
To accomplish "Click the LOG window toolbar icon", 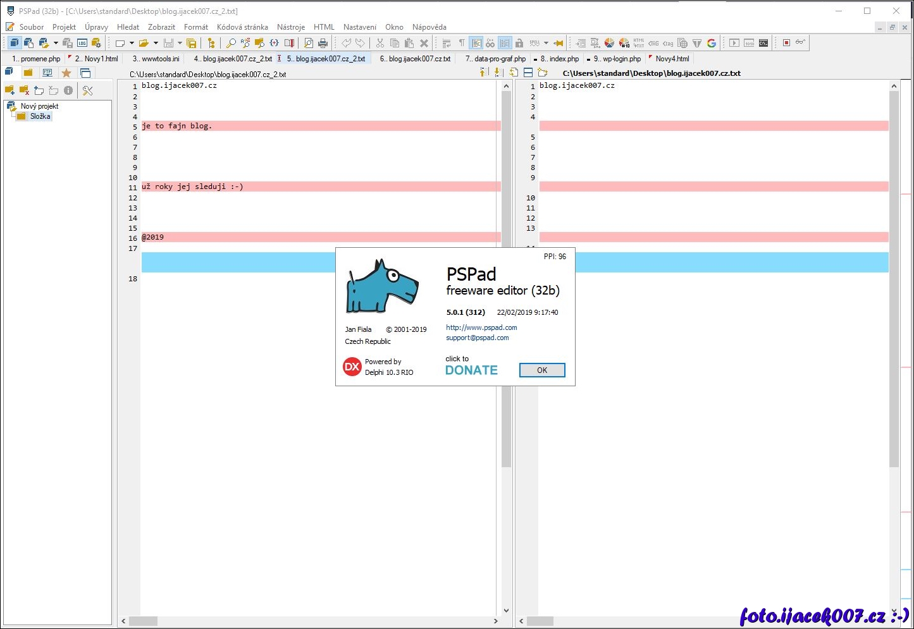I will tap(82, 43).
